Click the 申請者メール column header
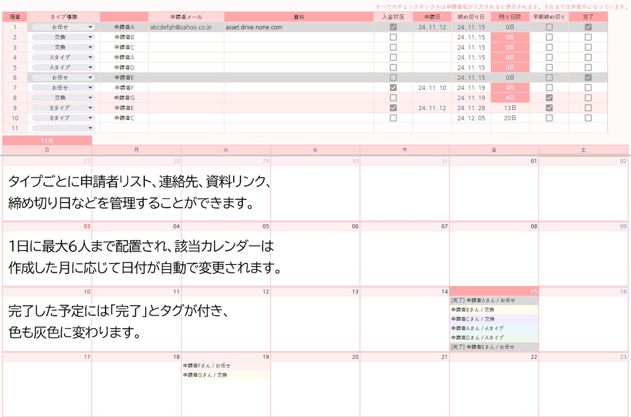Viewport: 631px width, 417px height. click(186, 17)
